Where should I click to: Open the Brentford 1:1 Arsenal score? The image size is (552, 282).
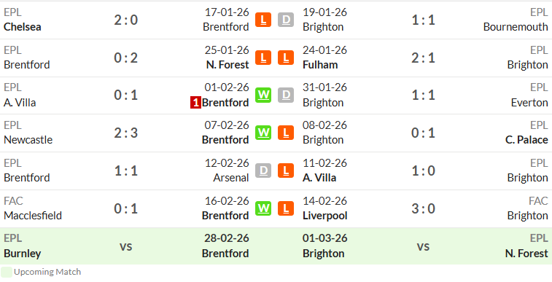coord(125,171)
